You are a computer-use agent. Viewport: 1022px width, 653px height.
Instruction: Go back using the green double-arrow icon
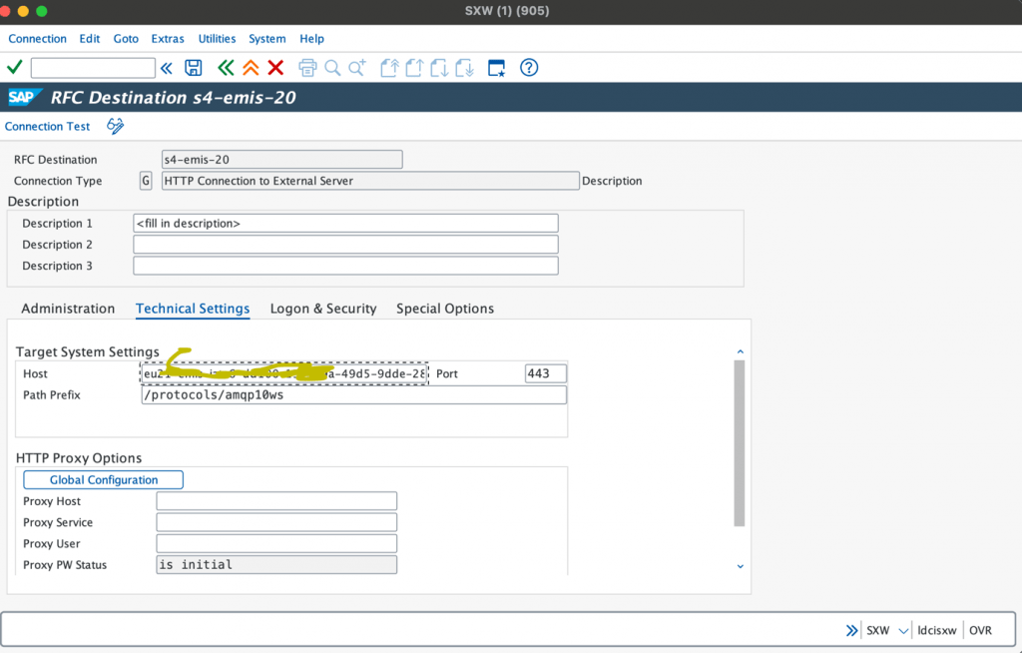[226, 68]
